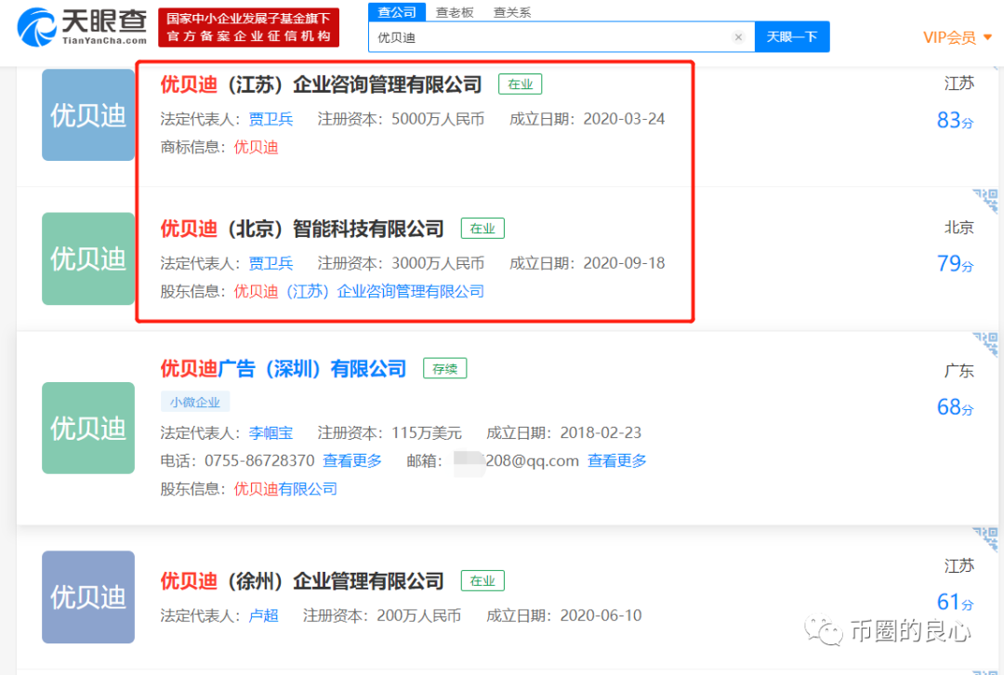The width and height of the screenshot is (1004, 675).
Task: Select the 在业 status badge of the 徐州 company
Action: tap(482, 581)
